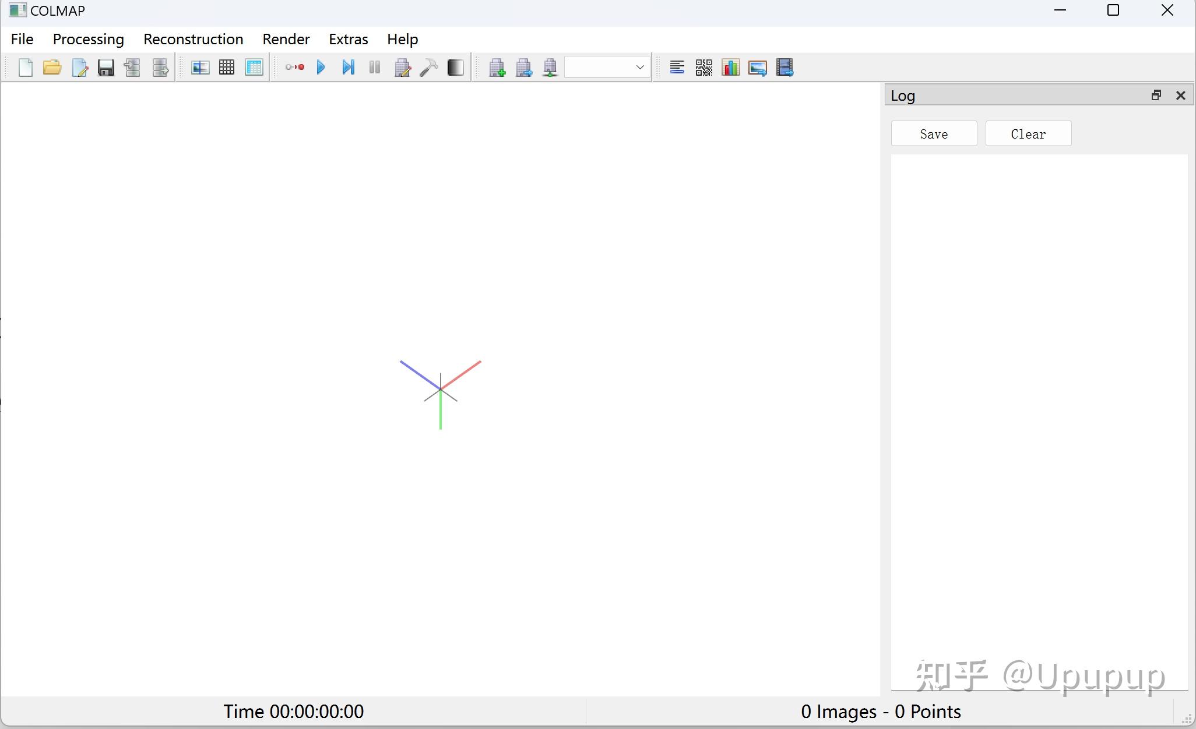The height and width of the screenshot is (729, 1196).
Task: Open the Bundle adjustment tool
Action: [x=403, y=68]
